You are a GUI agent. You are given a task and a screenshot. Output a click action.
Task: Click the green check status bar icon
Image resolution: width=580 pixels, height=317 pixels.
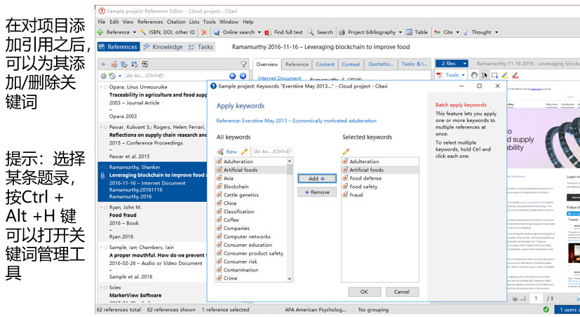546,309
